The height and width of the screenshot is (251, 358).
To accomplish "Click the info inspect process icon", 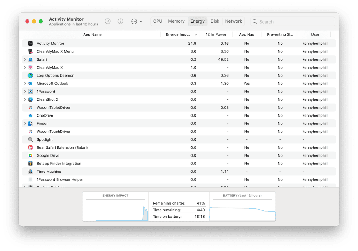I will tap(120, 21).
